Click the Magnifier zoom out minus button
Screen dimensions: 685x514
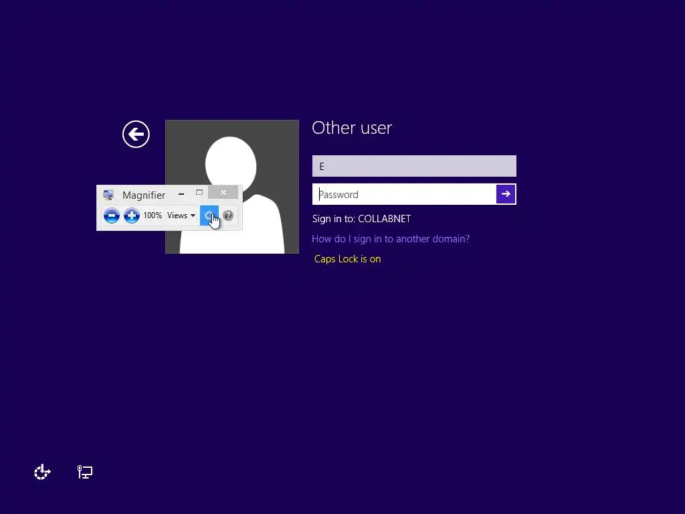coord(112,216)
